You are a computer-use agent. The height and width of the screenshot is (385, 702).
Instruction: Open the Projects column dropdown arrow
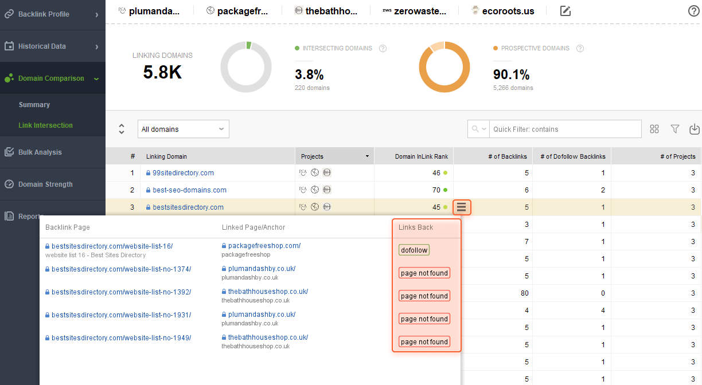tap(367, 156)
